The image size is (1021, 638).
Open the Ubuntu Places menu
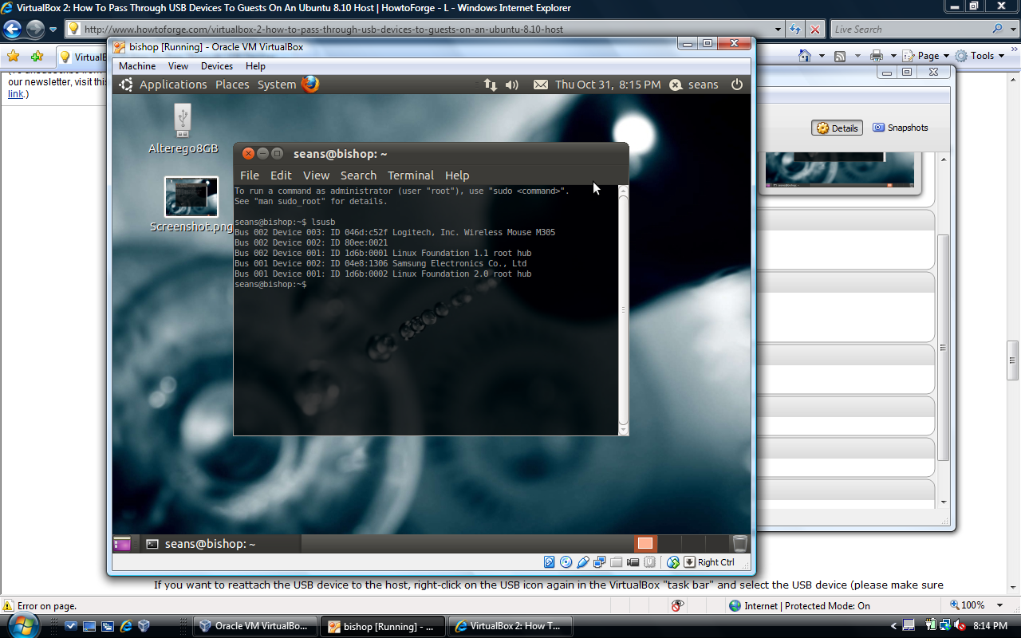tap(232, 85)
